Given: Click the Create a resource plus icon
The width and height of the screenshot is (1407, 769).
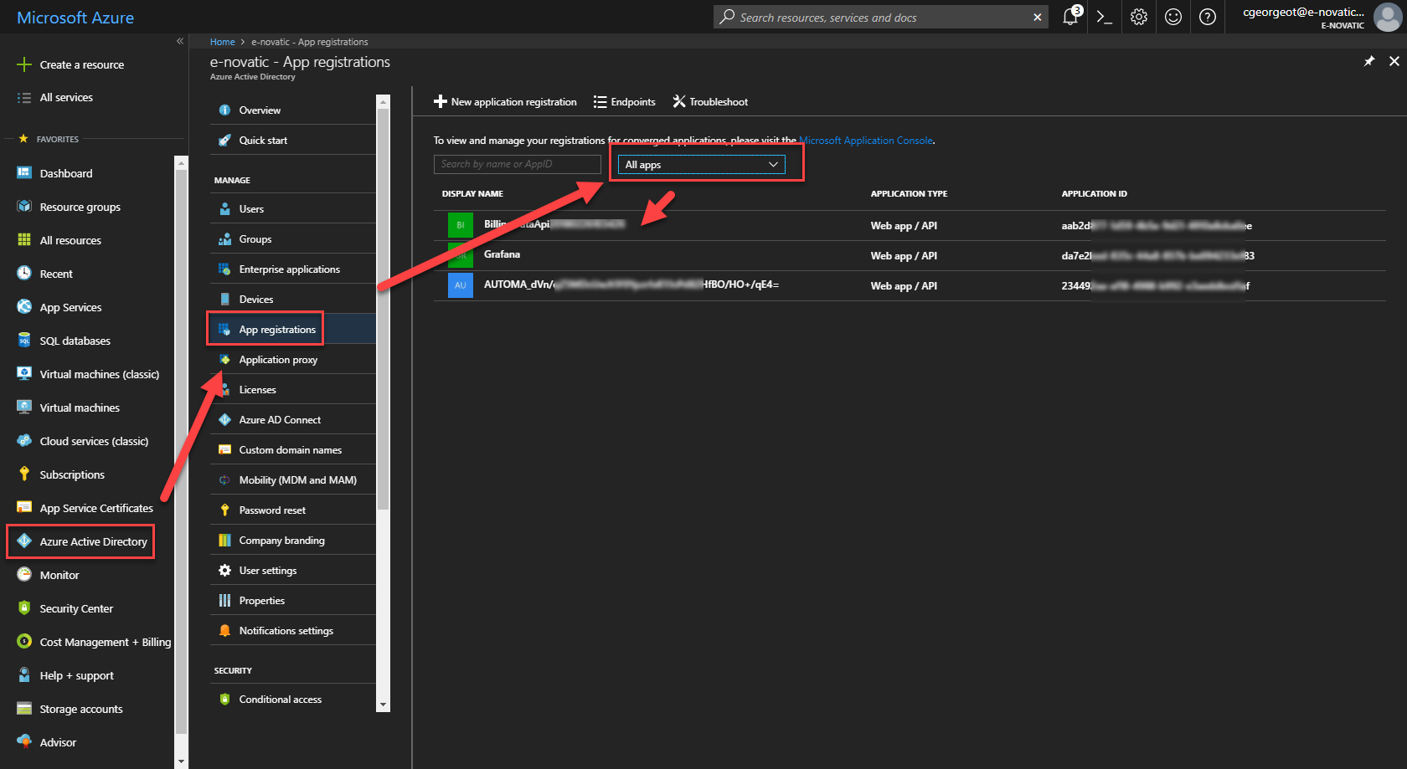Looking at the screenshot, I should [x=24, y=64].
